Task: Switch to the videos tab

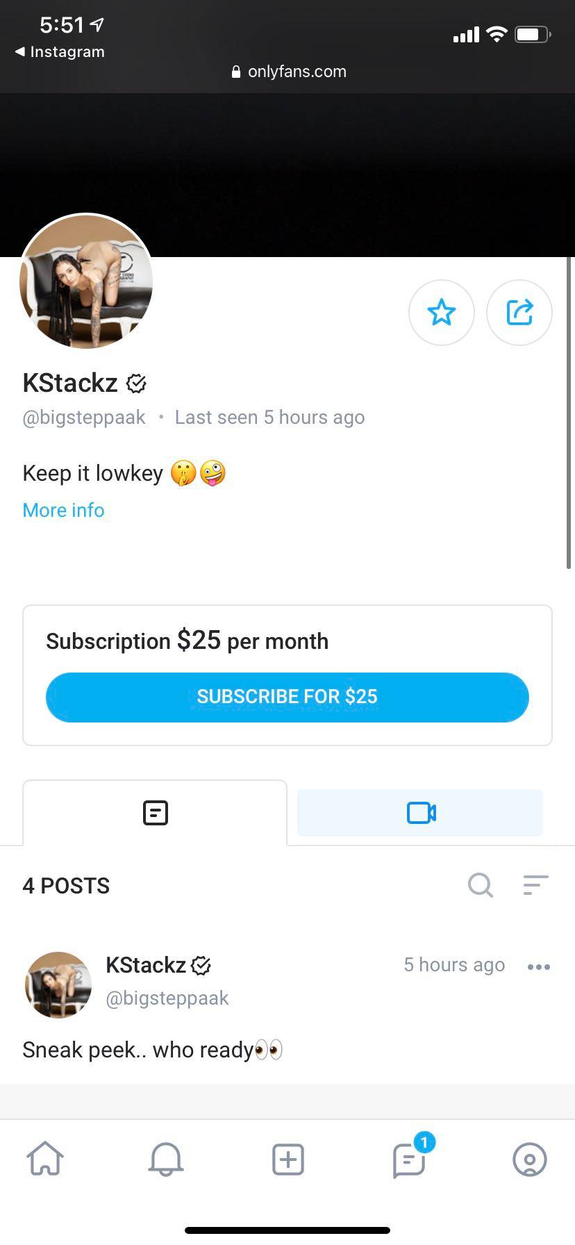Action: pyautogui.click(x=420, y=813)
